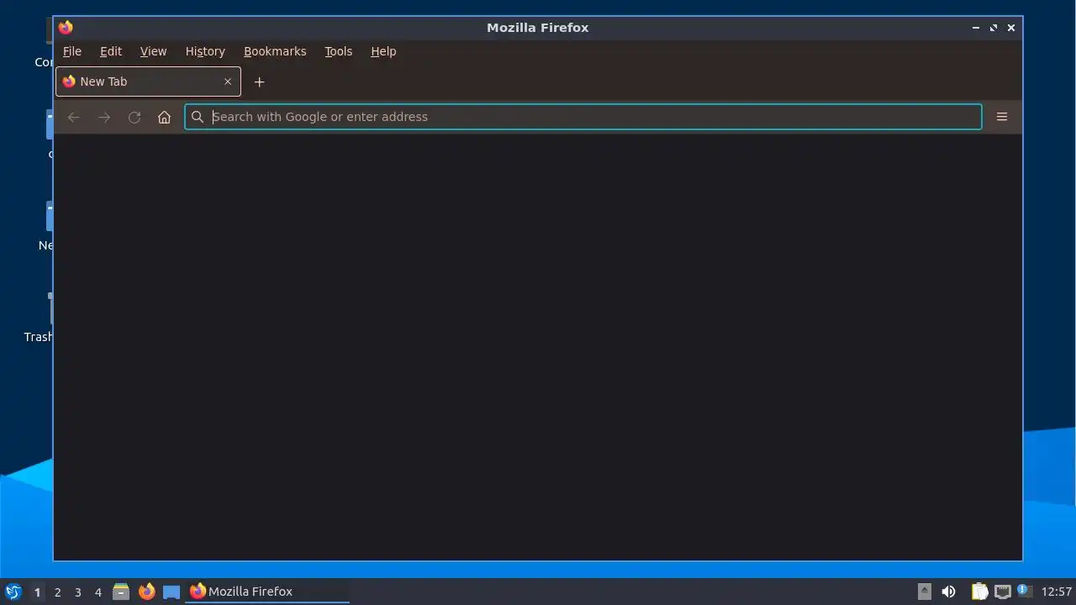Click the 12:57 clock

tap(1057, 592)
